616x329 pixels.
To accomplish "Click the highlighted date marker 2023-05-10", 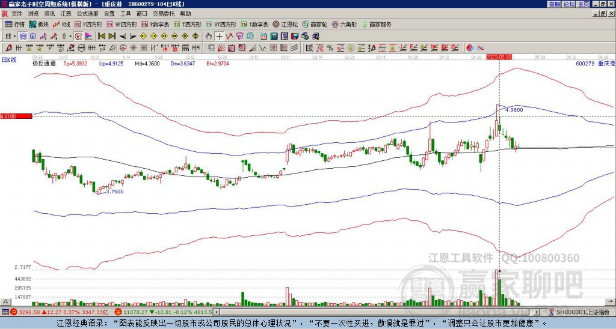I will [499, 57].
